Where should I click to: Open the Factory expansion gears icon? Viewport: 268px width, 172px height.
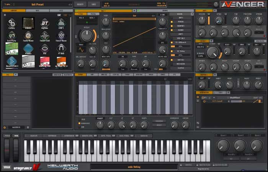(11, 23)
